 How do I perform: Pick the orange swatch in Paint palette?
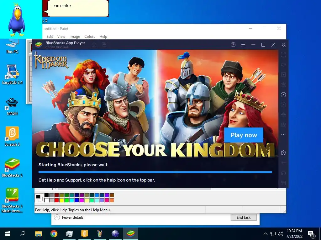coord(112,200)
